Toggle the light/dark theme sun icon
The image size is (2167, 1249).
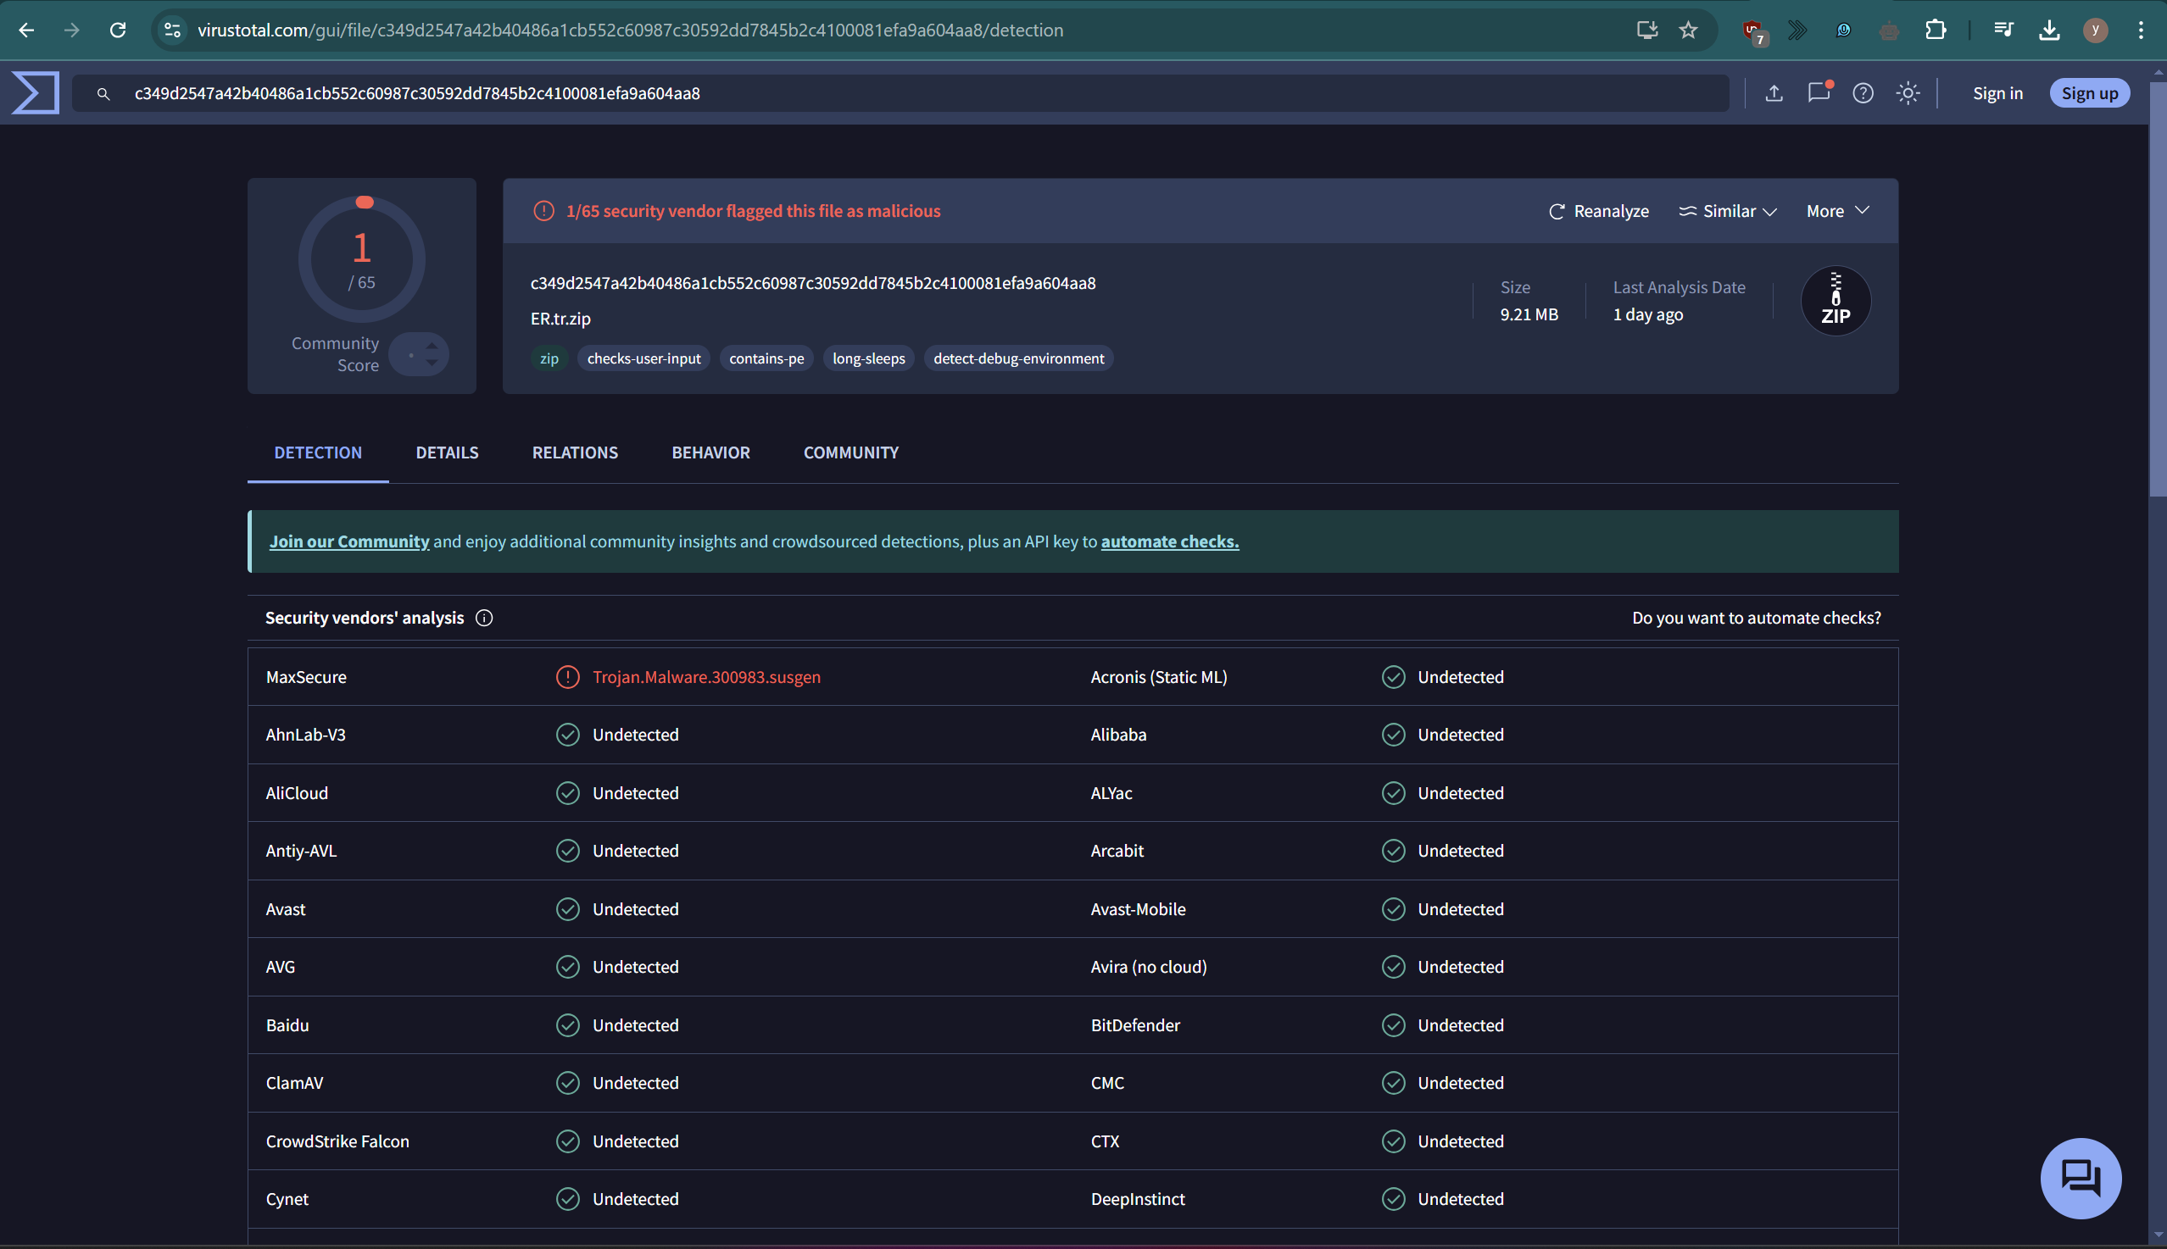coord(1907,92)
